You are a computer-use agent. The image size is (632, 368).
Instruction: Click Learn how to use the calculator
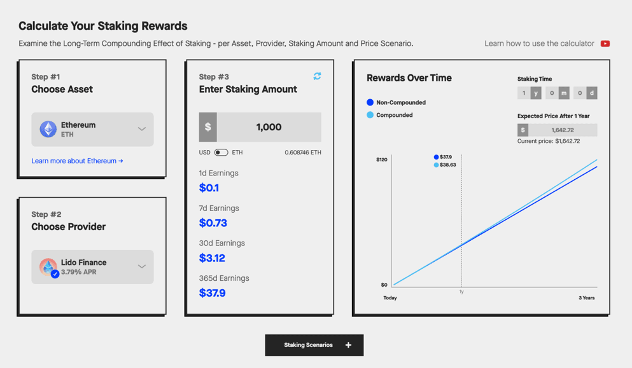[539, 44]
